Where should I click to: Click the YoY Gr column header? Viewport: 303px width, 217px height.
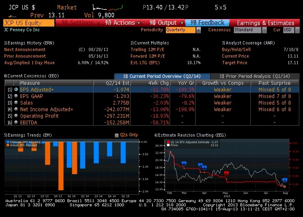click(183, 83)
